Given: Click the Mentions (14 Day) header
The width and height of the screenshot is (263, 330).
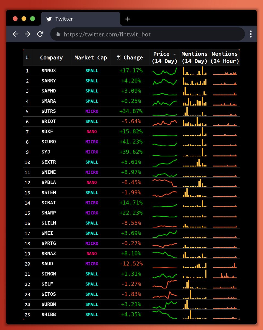Looking at the screenshot, I should (194, 57).
